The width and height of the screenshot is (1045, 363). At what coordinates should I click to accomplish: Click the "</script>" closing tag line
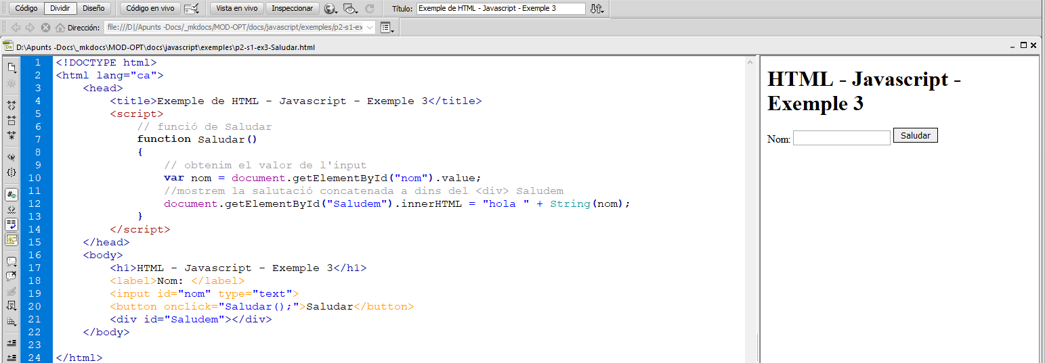point(140,229)
